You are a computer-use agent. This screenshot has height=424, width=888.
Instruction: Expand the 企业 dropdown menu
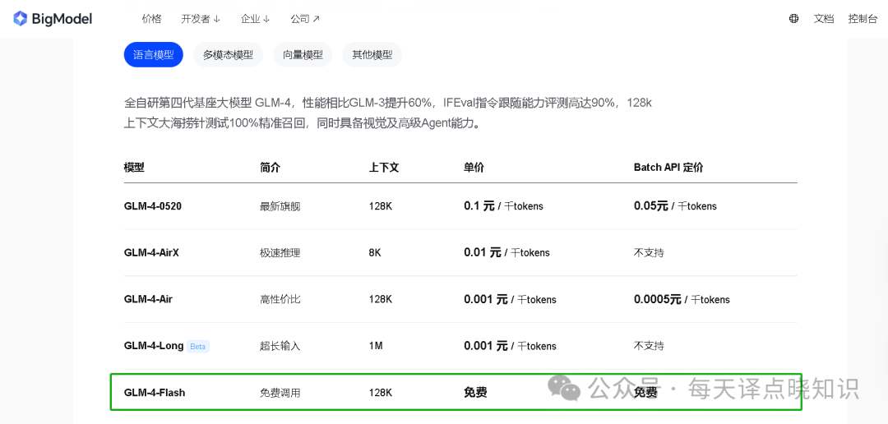(x=255, y=19)
